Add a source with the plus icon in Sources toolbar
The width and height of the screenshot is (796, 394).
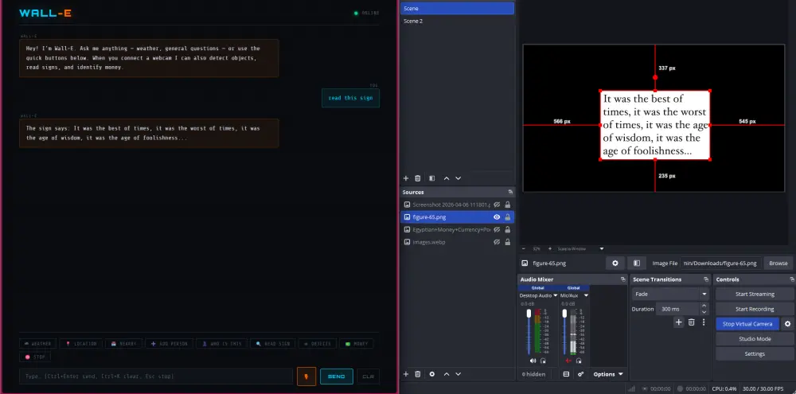[406, 374]
